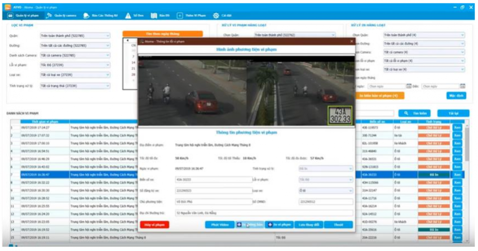Expand the Danh sách Camera dropdown
Viewport: 478px width, 251px height.
pyautogui.click(x=75, y=55)
